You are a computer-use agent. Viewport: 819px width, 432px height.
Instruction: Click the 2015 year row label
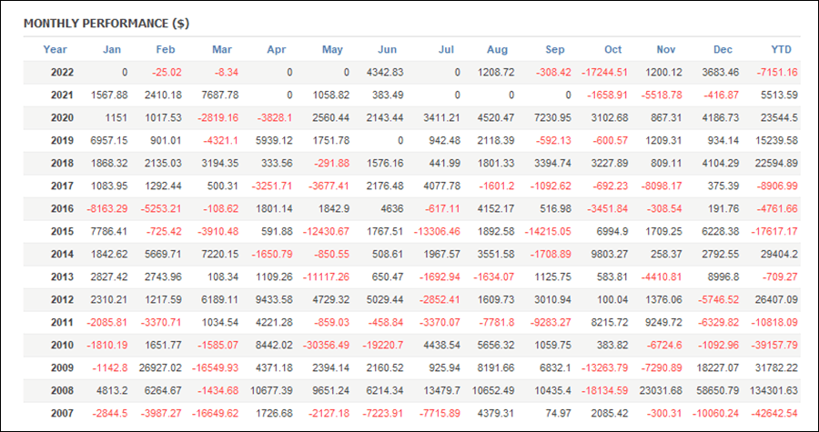62,232
